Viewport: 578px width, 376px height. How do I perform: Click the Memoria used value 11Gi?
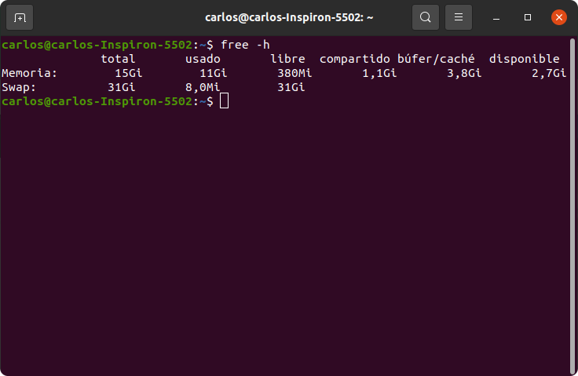coord(213,73)
